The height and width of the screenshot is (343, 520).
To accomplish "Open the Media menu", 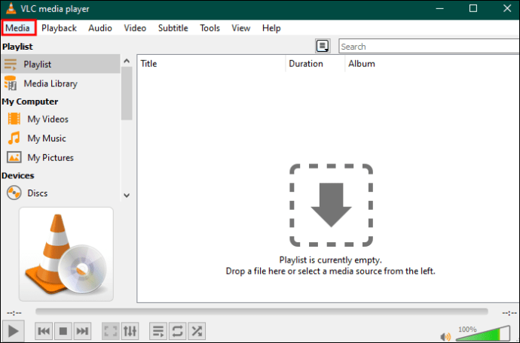I will pyautogui.click(x=18, y=28).
